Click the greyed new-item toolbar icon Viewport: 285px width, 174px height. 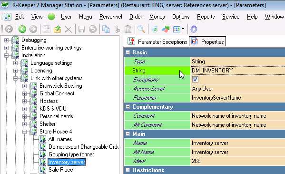coord(47,29)
